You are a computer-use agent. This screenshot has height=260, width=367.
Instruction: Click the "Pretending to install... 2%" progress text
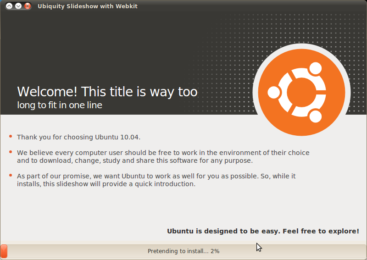point(183,251)
